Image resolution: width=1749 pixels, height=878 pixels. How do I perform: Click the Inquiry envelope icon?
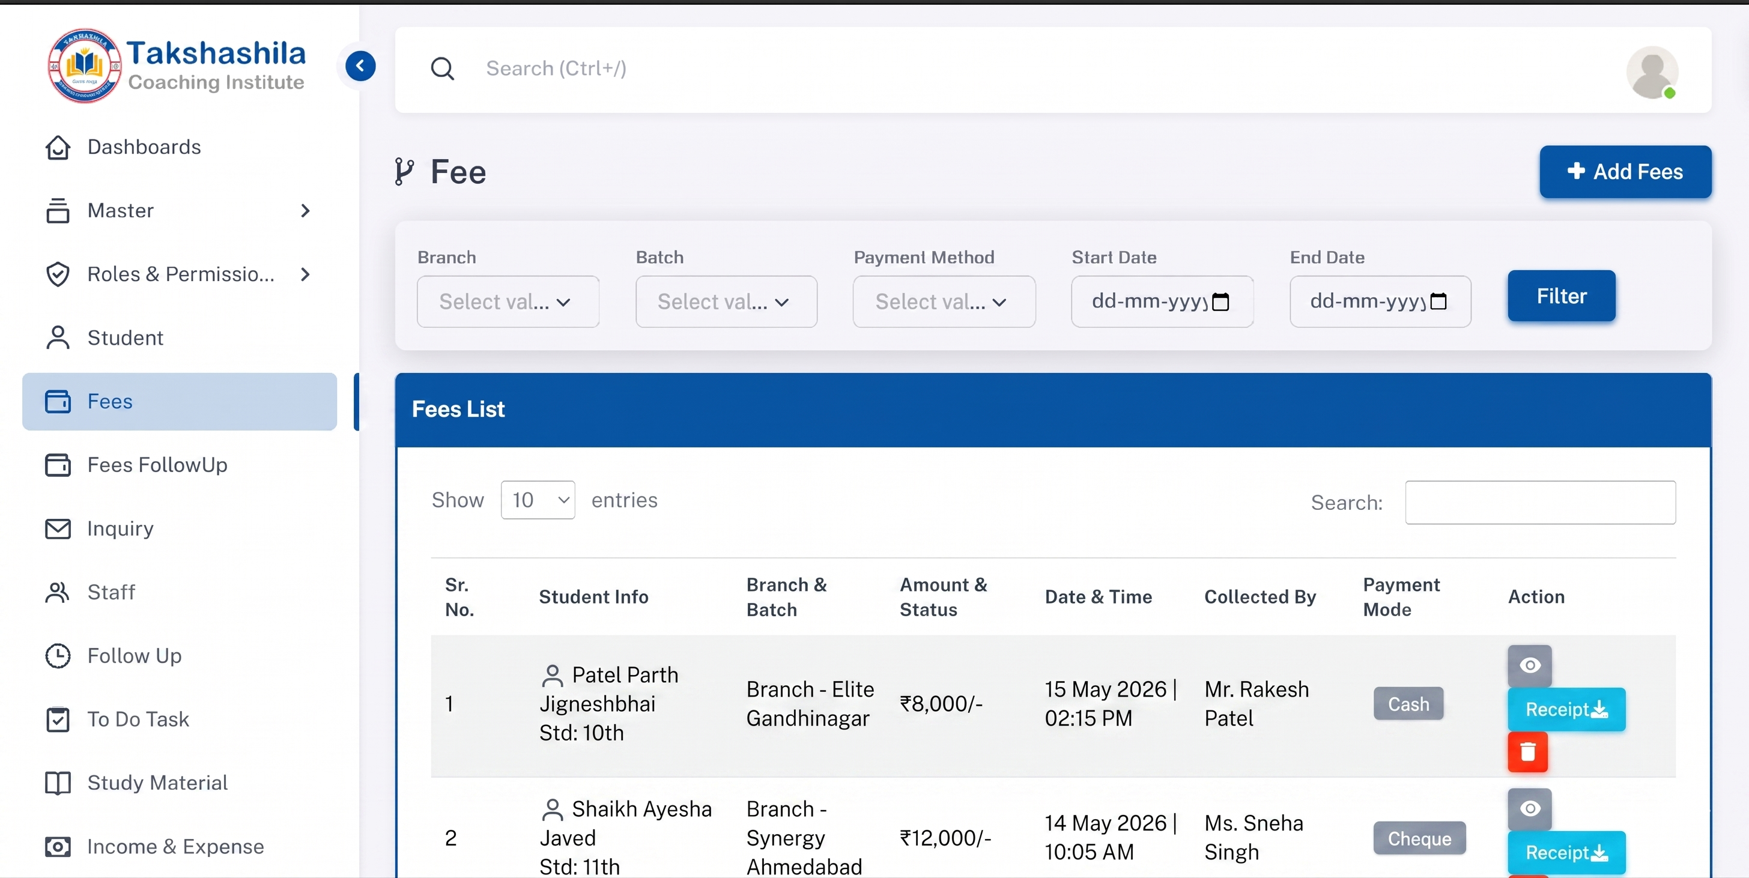point(58,528)
